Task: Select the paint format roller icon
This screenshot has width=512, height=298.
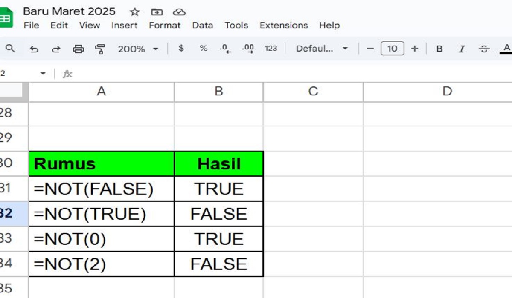Action: pos(100,49)
